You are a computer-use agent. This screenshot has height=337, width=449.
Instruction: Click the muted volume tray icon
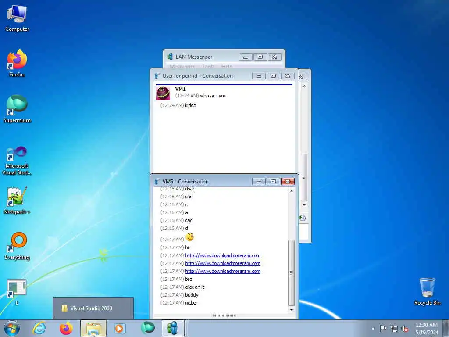click(x=405, y=329)
